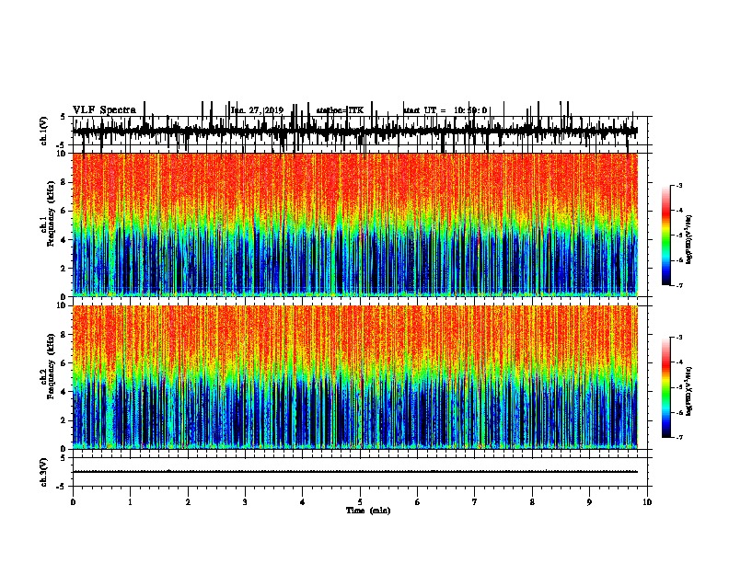The image size is (729, 563).
Task: Click time axis tick label "5"
Action: tap(360, 501)
